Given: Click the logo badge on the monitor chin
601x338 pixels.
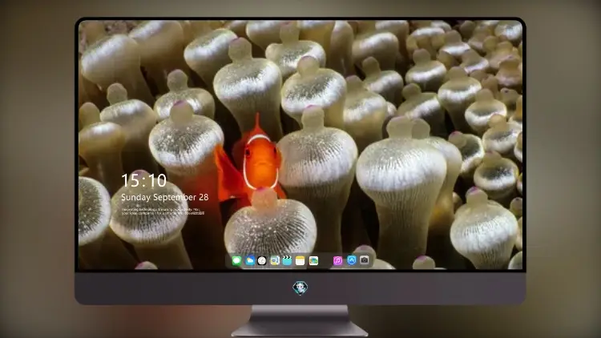Looking at the screenshot, I should pyautogui.click(x=300, y=288).
